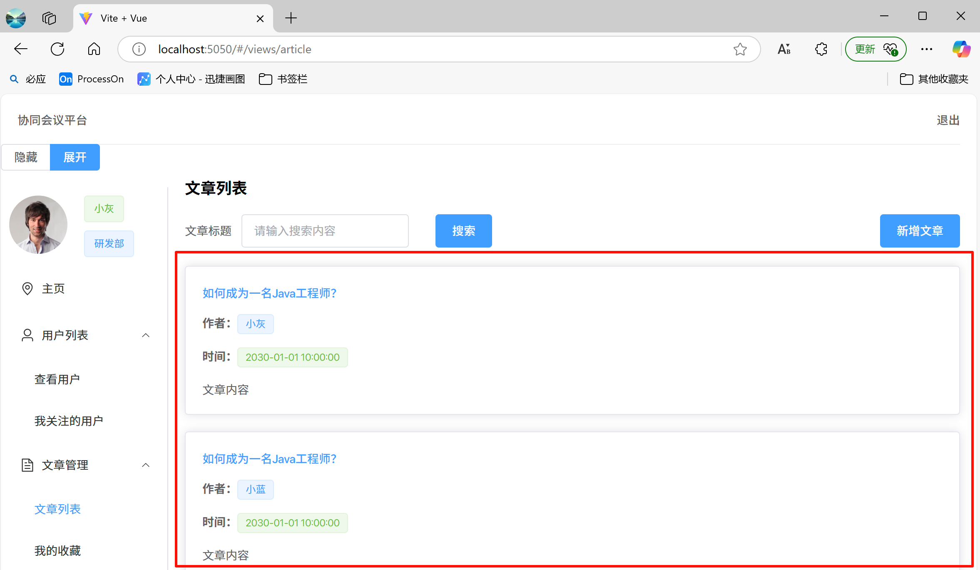
Task: Click the address bar URL
Action: click(235, 49)
